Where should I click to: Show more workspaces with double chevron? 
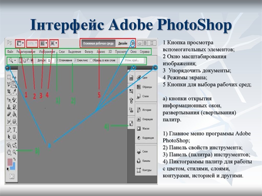click(133, 43)
